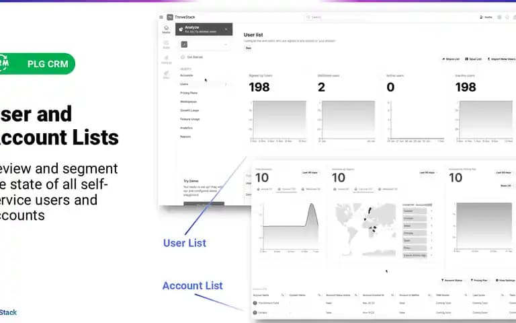The width and height of the screenshot is (516, 323).
Task: Click the Share List button
Action: point(451,59)
